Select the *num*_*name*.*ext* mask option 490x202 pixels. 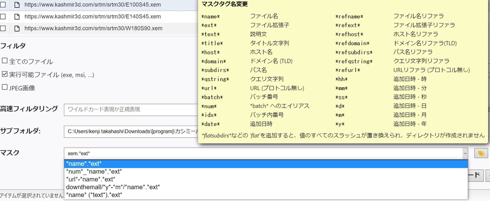(x=93, y=171)
